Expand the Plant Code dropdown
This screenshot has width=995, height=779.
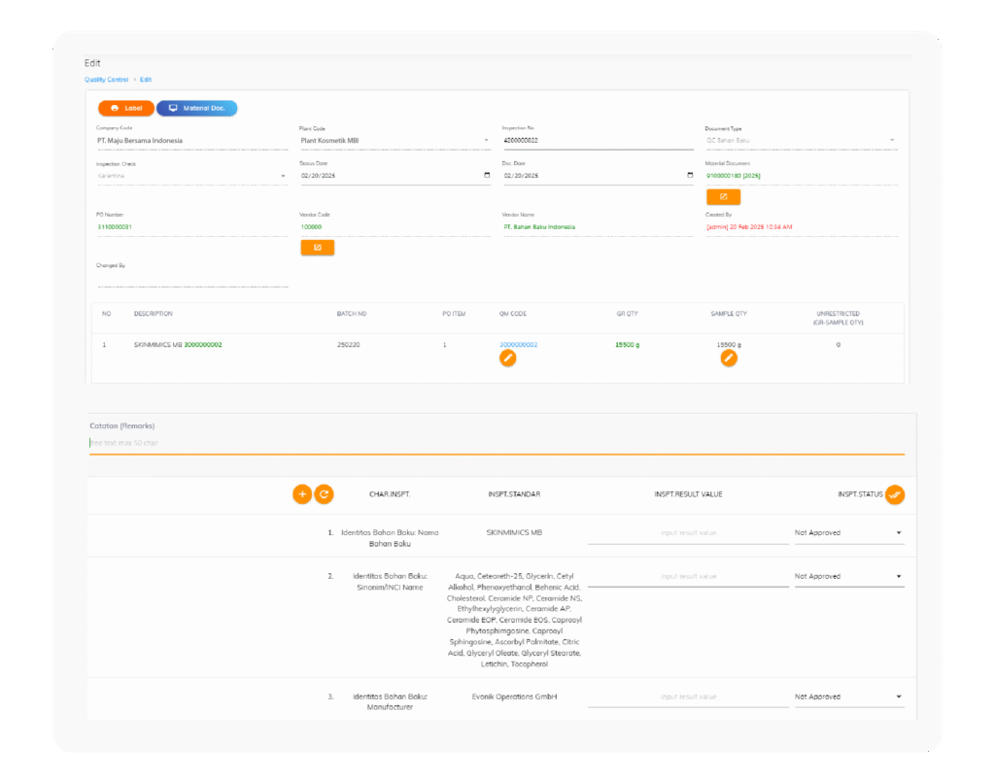486,141
